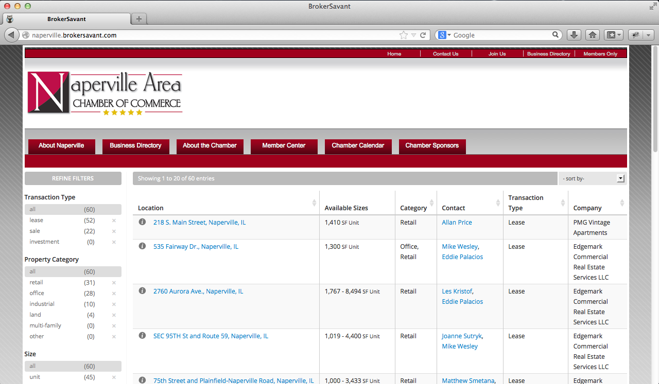Sort the table by the Contact column arrows
This screenshot has width=659, height=384.
click(x=498, y=203)
